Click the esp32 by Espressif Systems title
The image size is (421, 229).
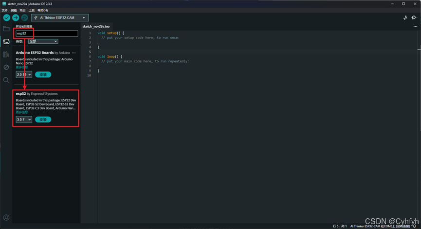[x=37, y=94]
